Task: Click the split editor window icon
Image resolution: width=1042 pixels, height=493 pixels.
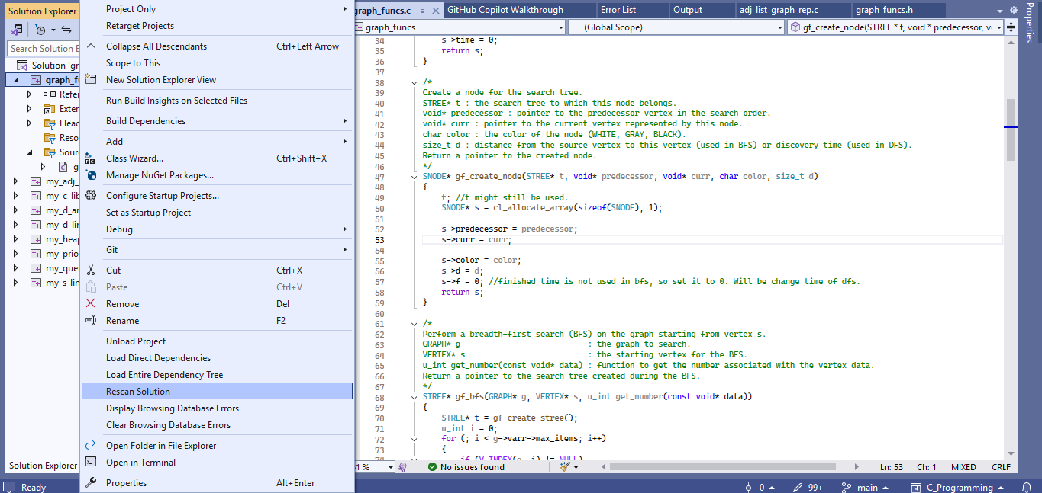Action: click(1011, 27)
